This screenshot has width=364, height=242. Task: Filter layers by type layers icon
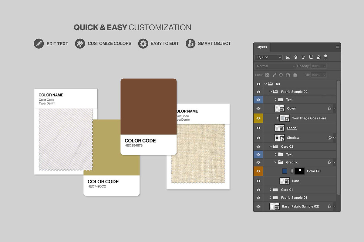pyautogui.click(x=303, y=57)
